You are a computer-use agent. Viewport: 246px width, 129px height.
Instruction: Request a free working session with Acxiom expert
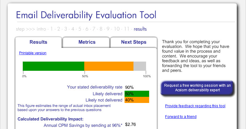click(x=197, y=88)
